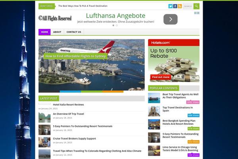The image size is (238, 159).
Task: Click the green 678 Views badge
Action: tap(194, 128)
